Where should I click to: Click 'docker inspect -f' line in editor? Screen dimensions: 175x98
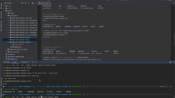[x=66, y=57]
